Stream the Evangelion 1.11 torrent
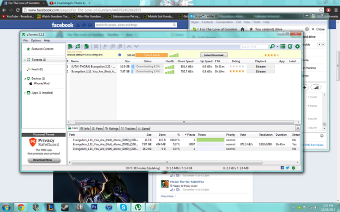The height and width of the screenshot is (212, 340). click(x=260, y=71)
